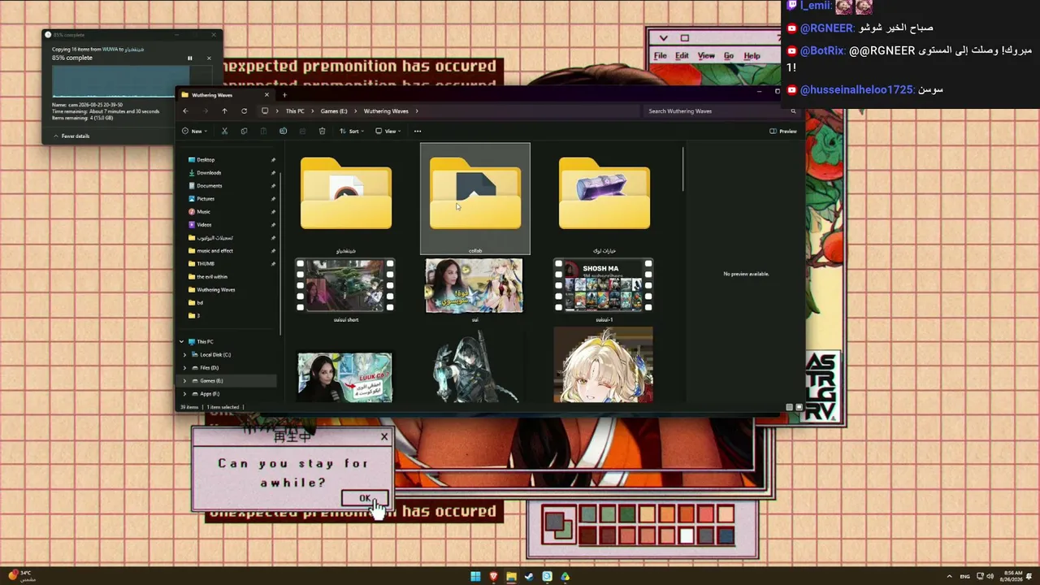Click the Search Wuthering Waves field

tap(721, 111)
